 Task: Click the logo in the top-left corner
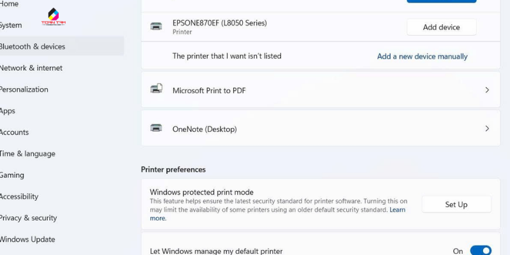[53, 17]
